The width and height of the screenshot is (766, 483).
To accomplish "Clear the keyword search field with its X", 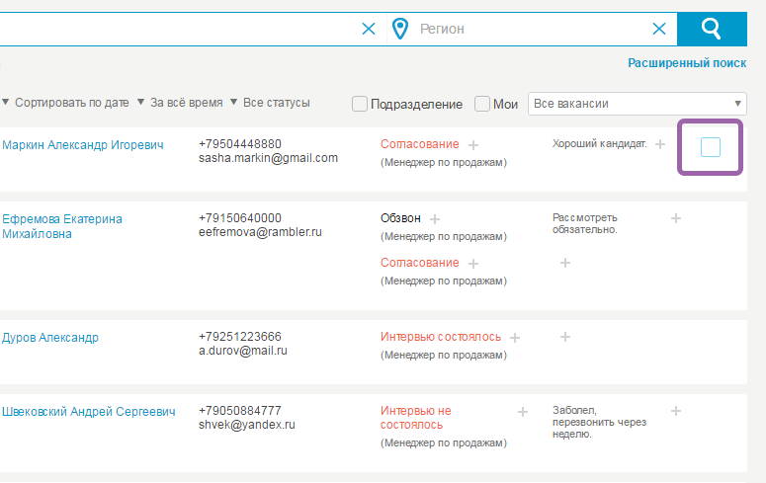I will 369,29.
